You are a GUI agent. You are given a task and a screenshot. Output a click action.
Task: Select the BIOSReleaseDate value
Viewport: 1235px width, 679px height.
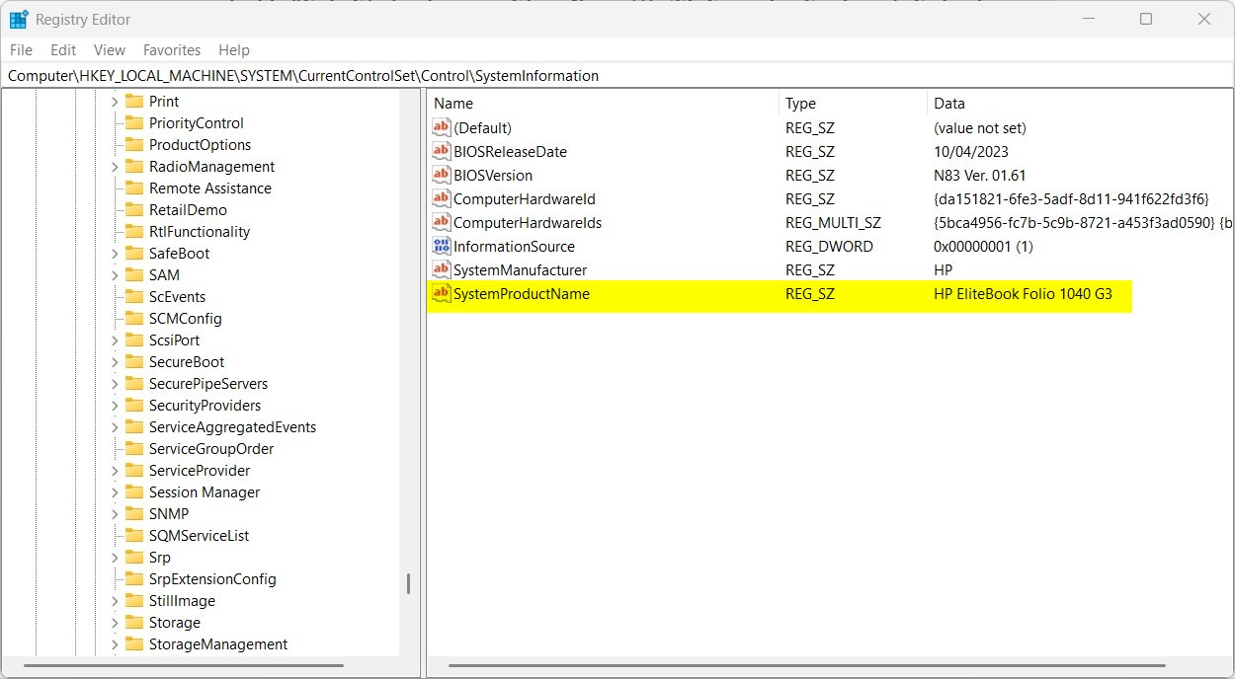tap(510, 151)
